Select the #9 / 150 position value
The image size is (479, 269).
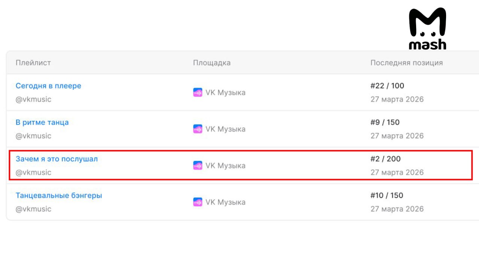point(385,123)
